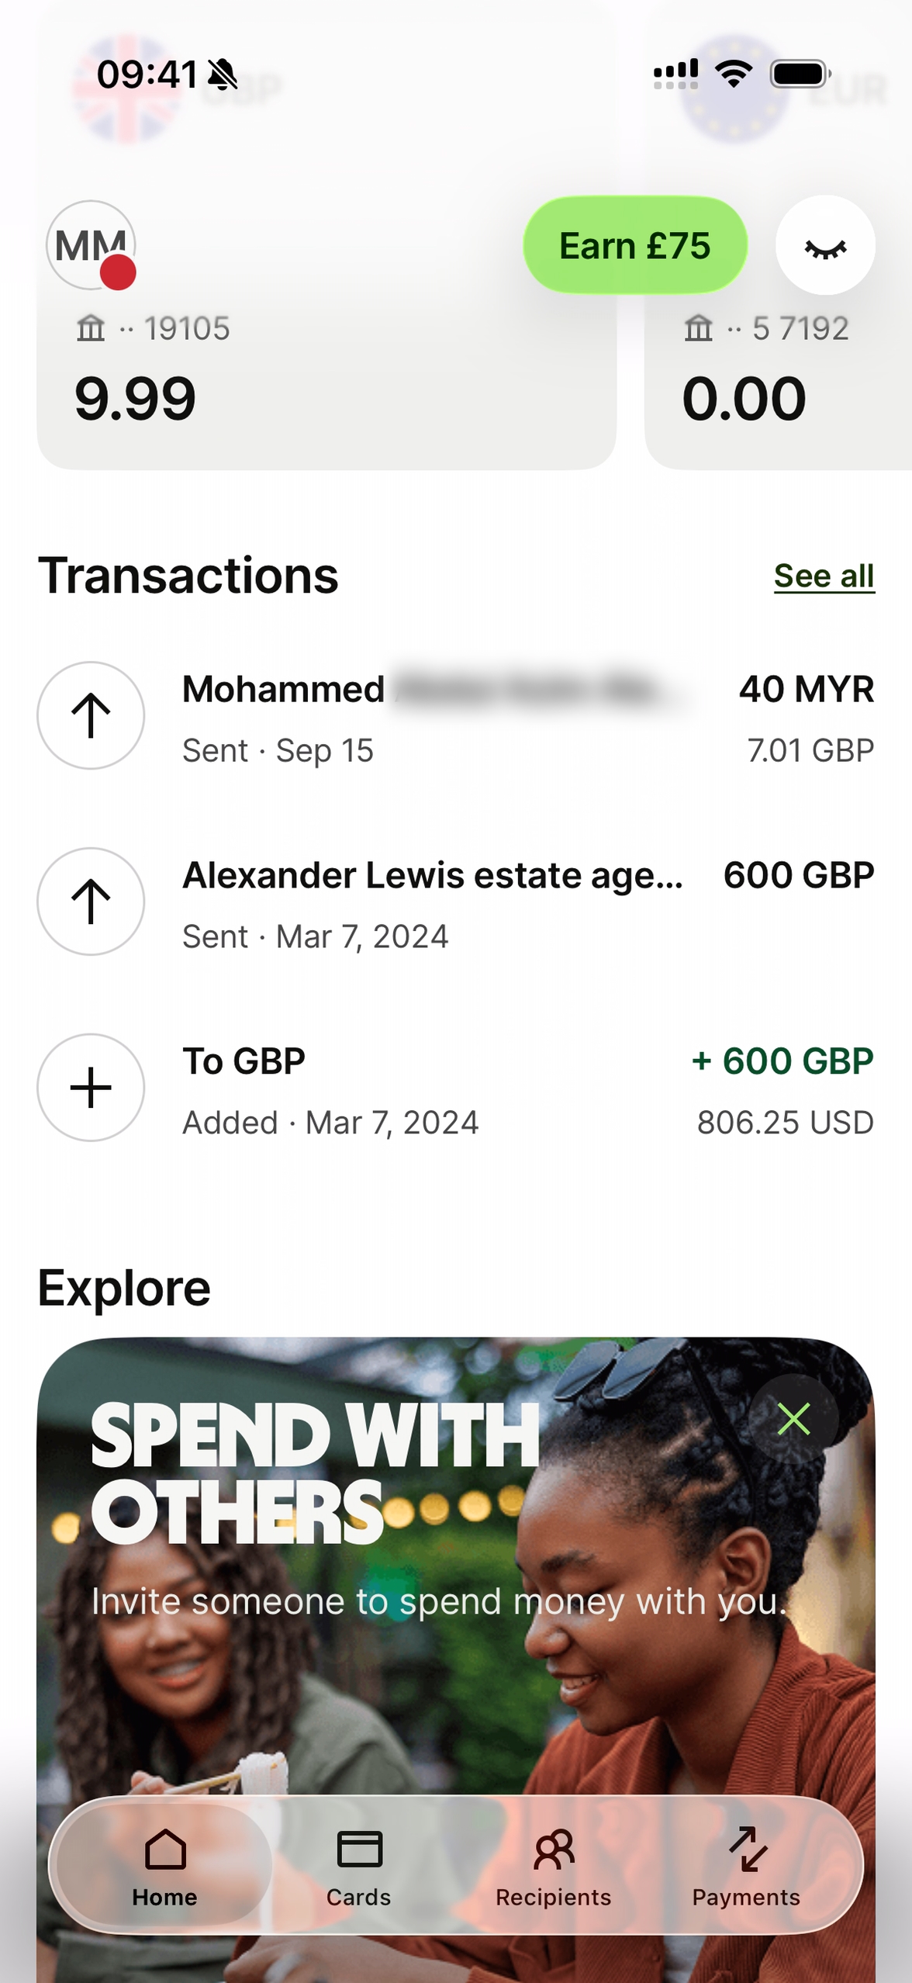Tap the sent arrow icon for Alexander Lewis

click(x=91, y=902)
